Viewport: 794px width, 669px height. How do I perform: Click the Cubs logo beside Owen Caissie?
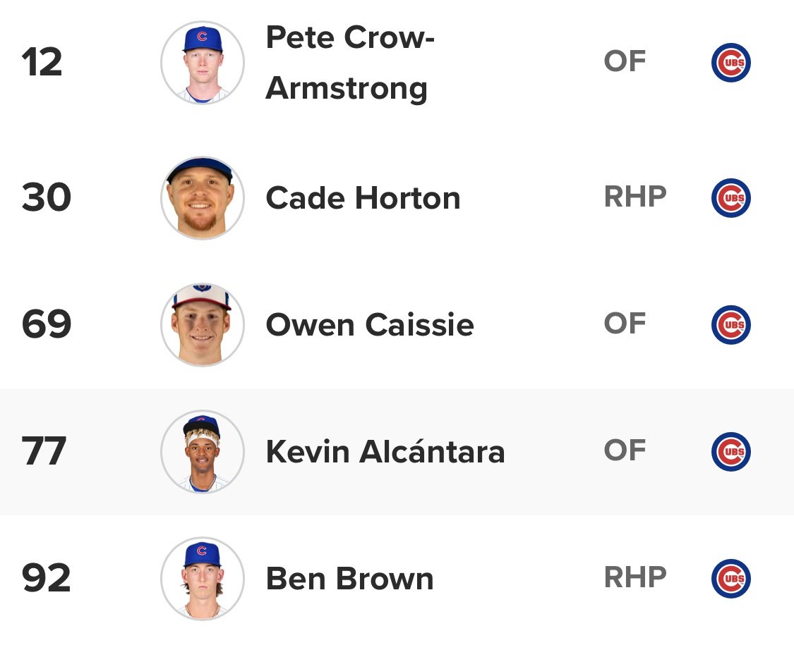pyautogui.click(x=730, y=325)
